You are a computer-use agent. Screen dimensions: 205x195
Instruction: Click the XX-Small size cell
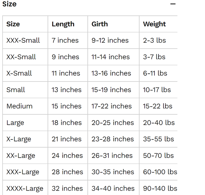pos(25,57)
